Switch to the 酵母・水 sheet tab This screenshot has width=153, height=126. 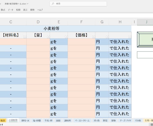point(25,121)
